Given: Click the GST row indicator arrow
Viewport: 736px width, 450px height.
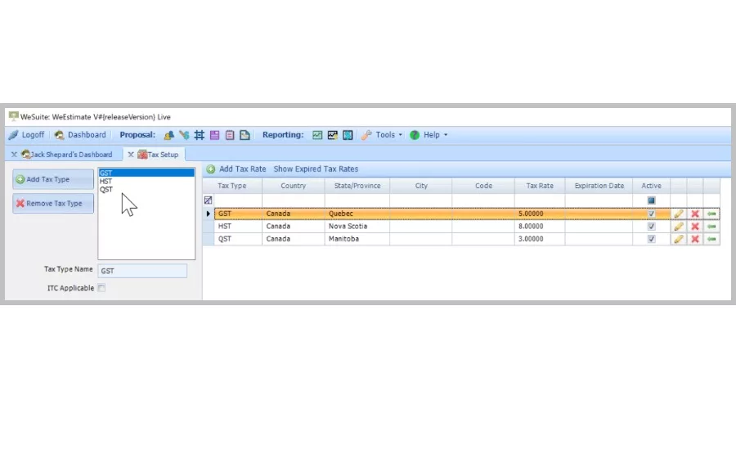Looking at the screenshot, I should 209,214.
